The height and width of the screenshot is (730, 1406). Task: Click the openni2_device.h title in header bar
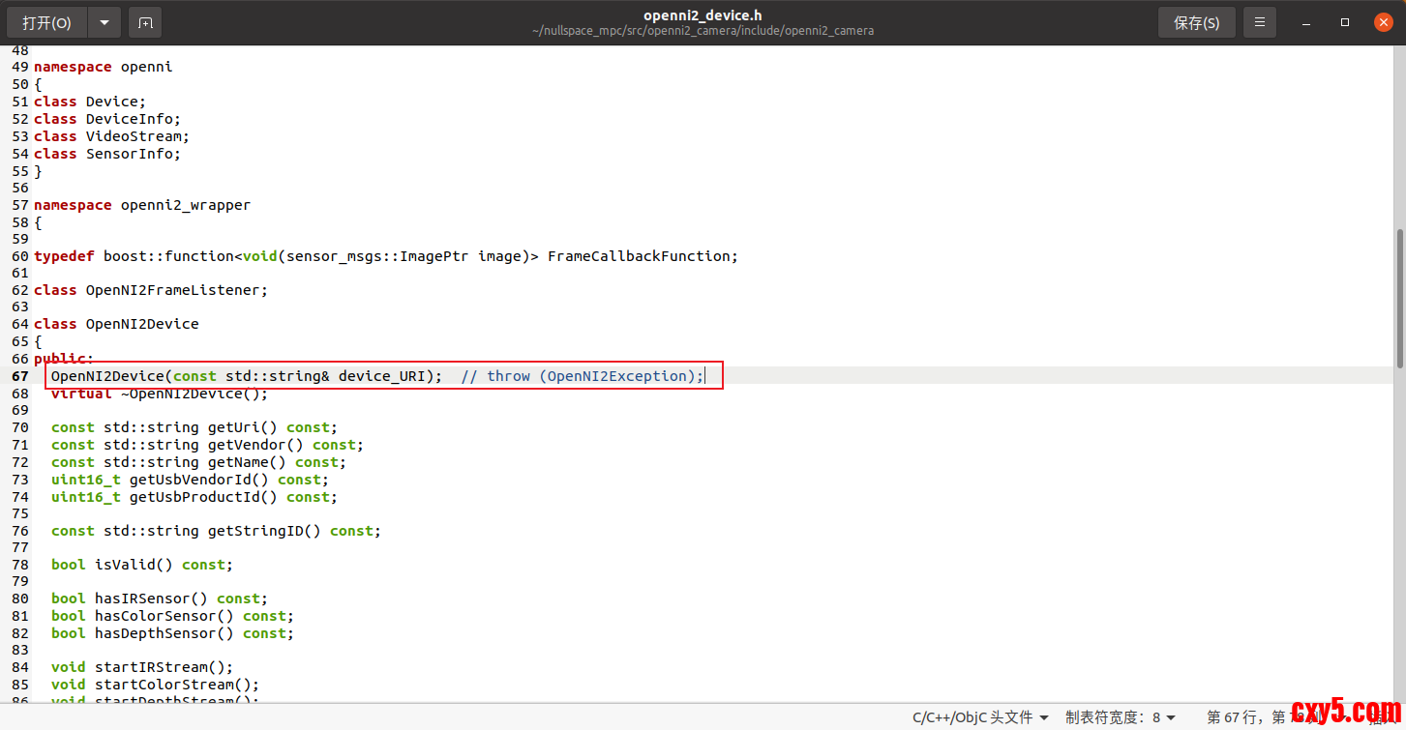coord(703,15)
